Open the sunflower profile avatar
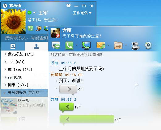This screenshot has width=161, height=130. pos(13,22)
